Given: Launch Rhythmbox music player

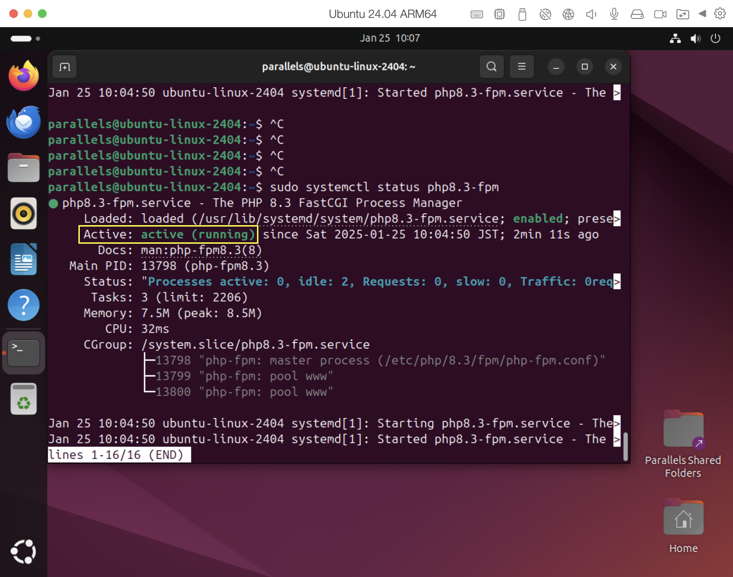Looking at the screenshot, I should pyautogui.click(x=24, y=214).
